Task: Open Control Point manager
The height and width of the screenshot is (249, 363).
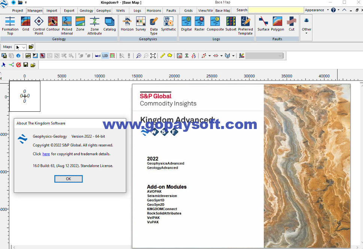Action: (39, 25)
